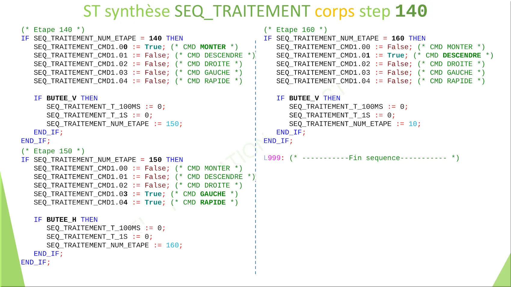Click inner "END_IF;" after NUM_ETAPE := 150
511x287 pixels.
[48, 132]
